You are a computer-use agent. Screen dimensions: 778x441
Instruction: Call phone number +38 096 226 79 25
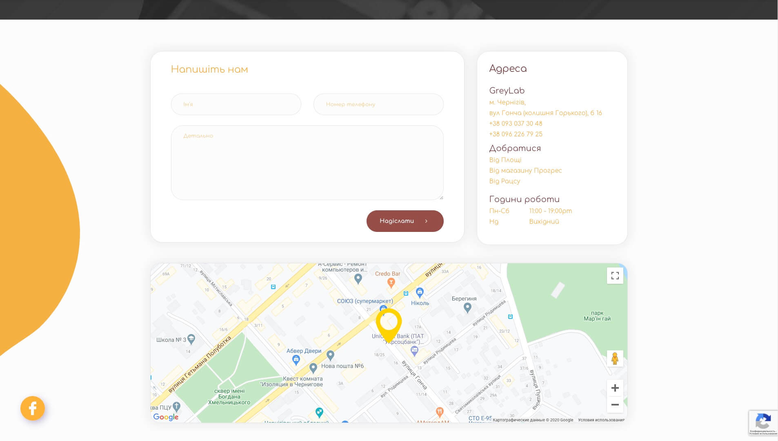(x=516, y=134)
